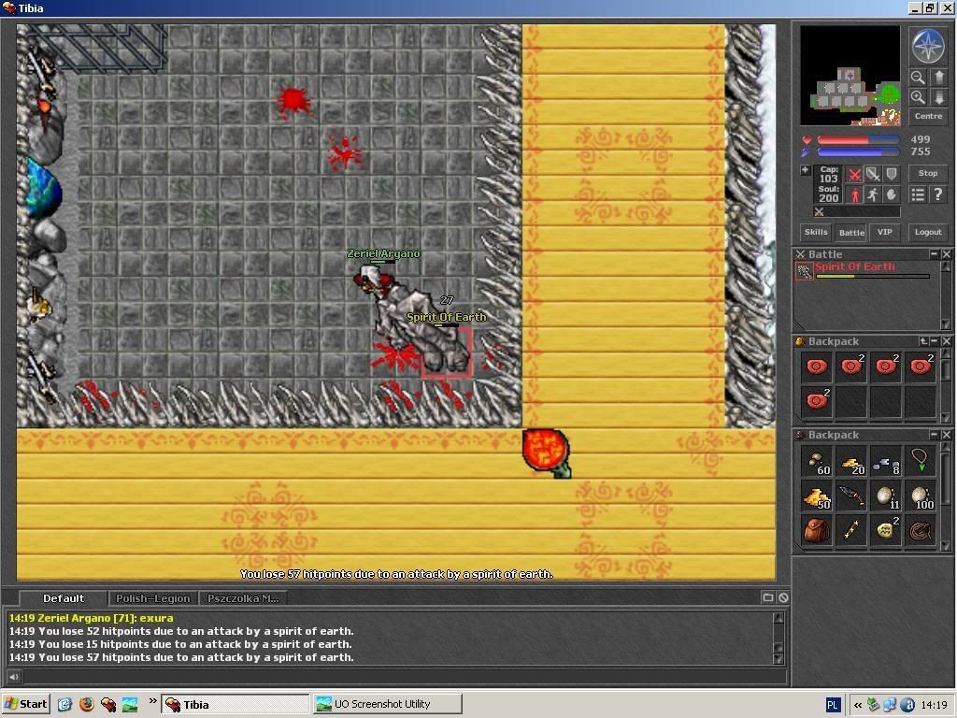The height and width of the screenshot is (718, 957).
Task: Click first single red meat item in backpack
Action: [816, 366]
